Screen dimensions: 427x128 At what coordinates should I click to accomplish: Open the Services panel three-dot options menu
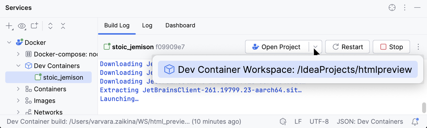coord(405,8)
